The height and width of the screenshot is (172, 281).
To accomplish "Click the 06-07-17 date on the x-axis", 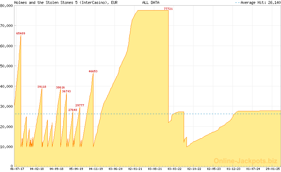I will 17,169.
